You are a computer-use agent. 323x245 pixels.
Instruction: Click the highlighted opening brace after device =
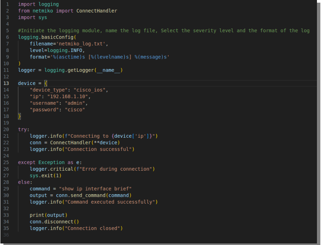click(x=46, y=83)
